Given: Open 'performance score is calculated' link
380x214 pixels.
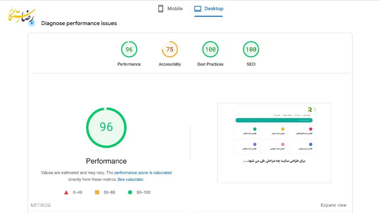Looking at the screenshot, I should click(143, 173).
